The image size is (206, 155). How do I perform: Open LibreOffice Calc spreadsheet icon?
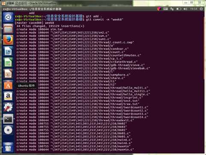(8, 62)
